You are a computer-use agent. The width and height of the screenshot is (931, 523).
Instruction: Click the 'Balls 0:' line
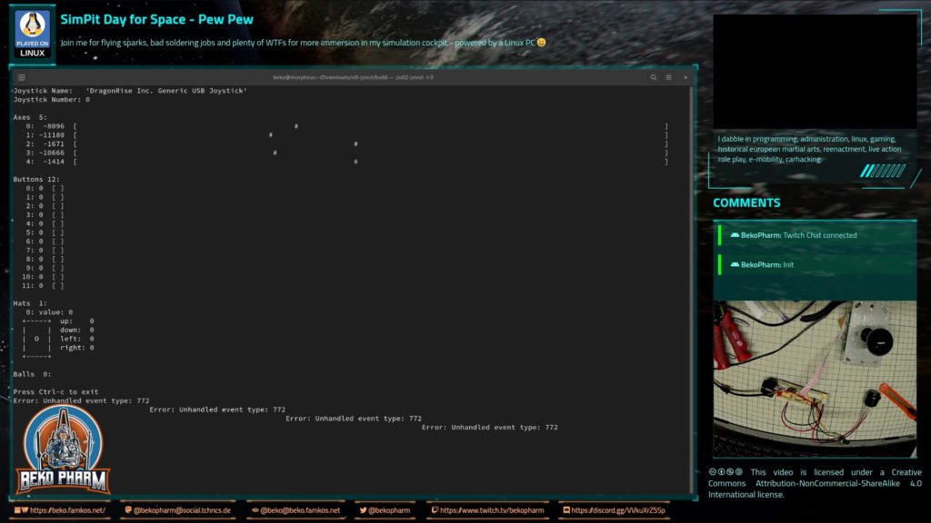32,374
